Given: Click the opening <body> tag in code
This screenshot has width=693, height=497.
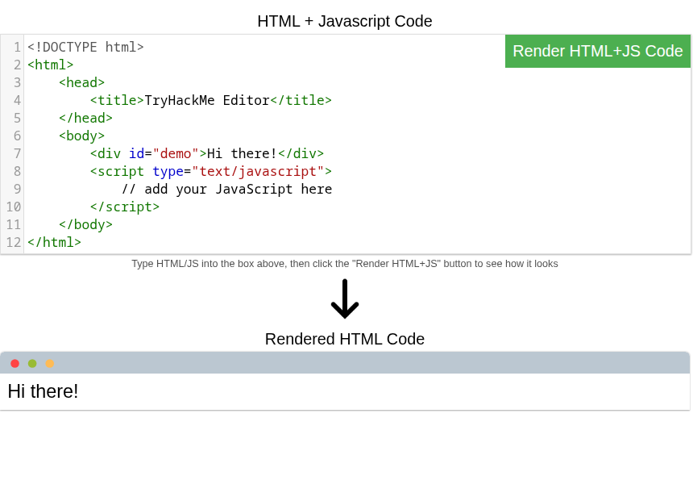Looking at the screenshot, I should coord(81,136).
